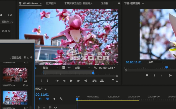Open the source monitor 完整 resolution dropdown
This screenshot has height=109, width=176.
82,68
